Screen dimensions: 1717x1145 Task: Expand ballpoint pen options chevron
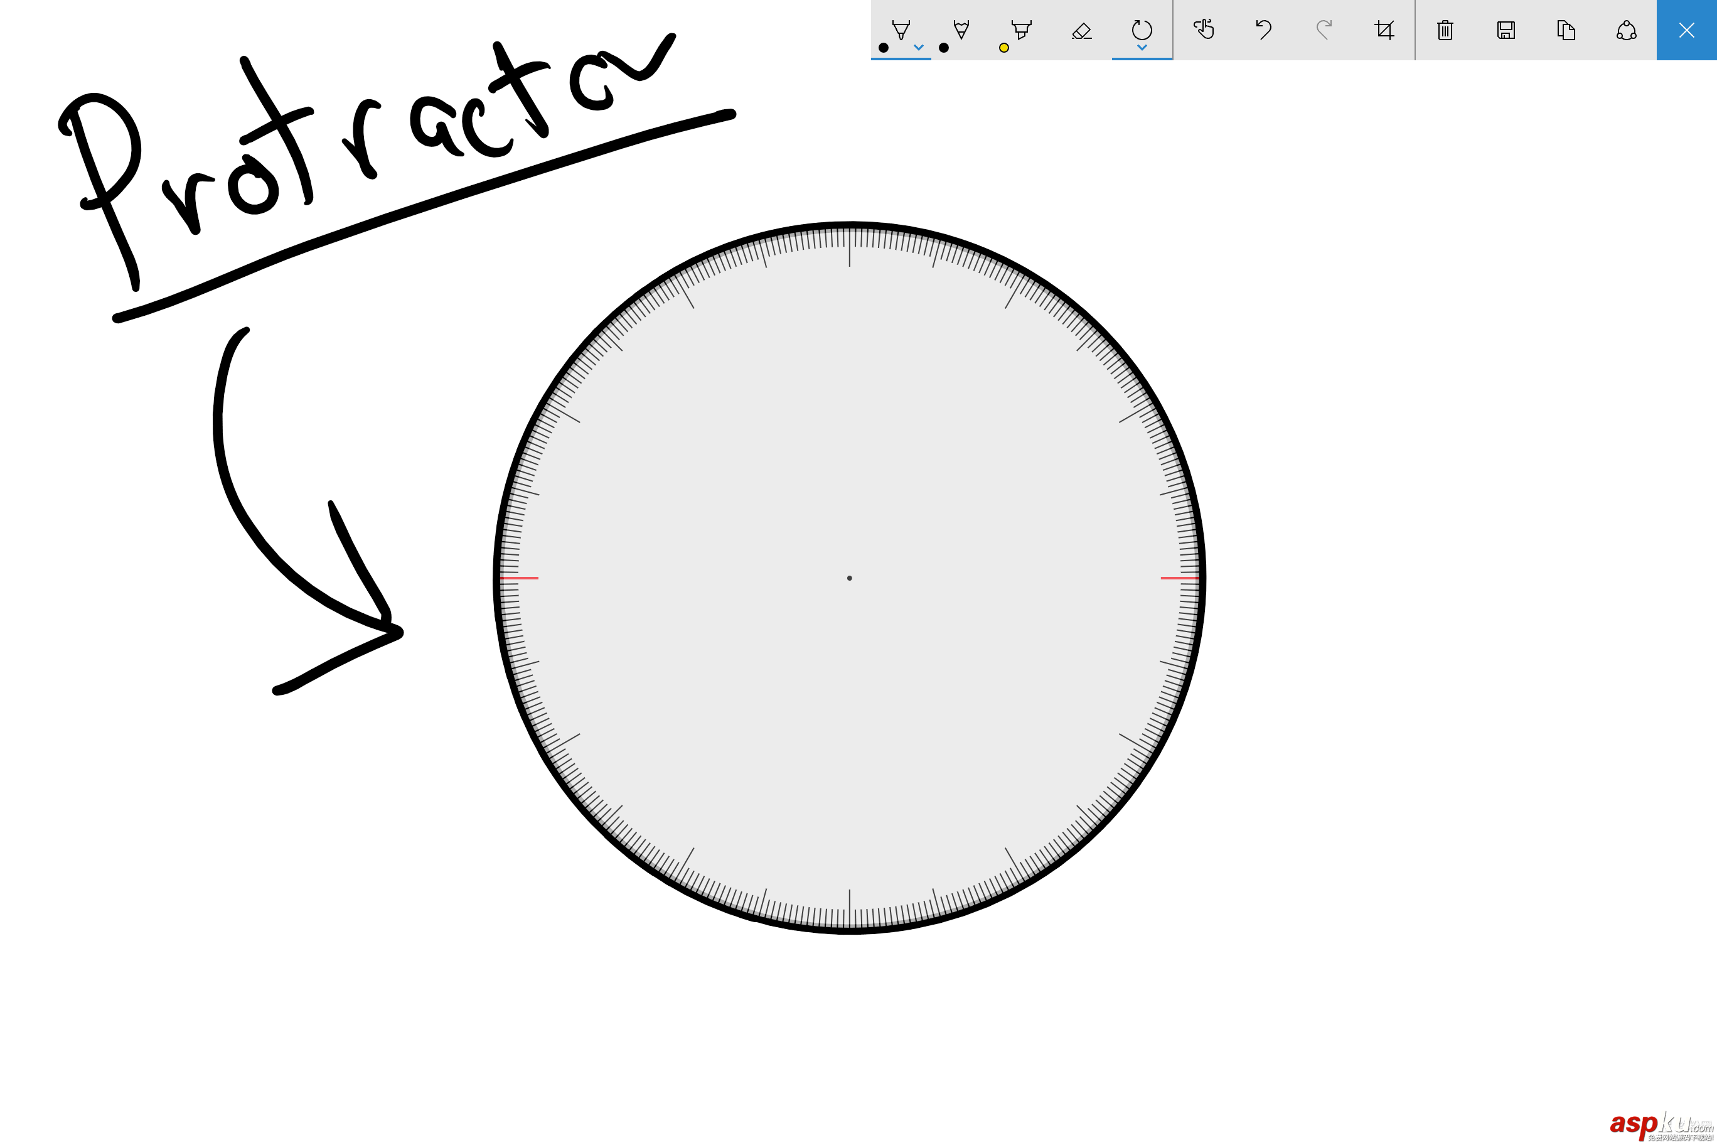tap(918, 48)
